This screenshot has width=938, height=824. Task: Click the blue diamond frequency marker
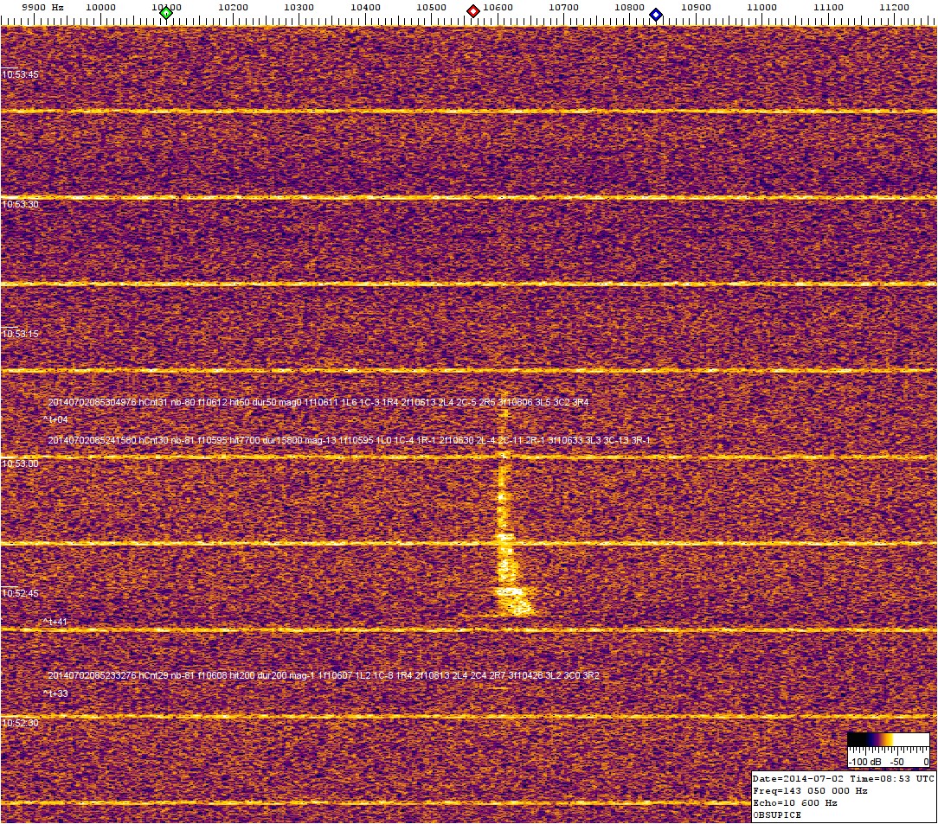[x=656, y=15]
